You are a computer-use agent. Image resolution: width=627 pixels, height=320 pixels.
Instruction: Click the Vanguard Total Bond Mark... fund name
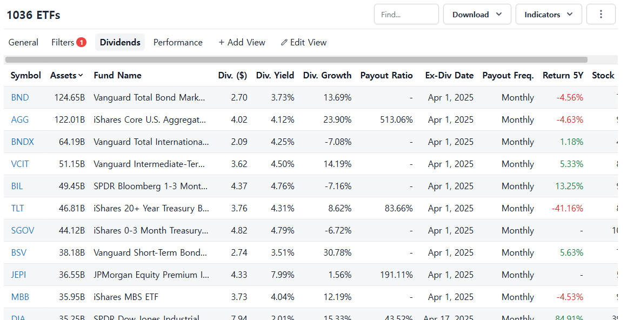pos(149,98)
